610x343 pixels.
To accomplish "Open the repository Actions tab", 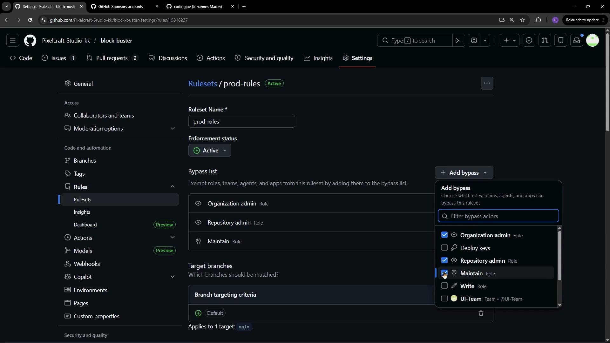I will point(211,58).
